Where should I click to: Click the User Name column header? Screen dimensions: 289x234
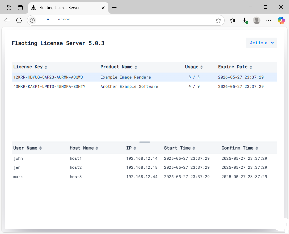pyautogui.click(x=25, y=148)
